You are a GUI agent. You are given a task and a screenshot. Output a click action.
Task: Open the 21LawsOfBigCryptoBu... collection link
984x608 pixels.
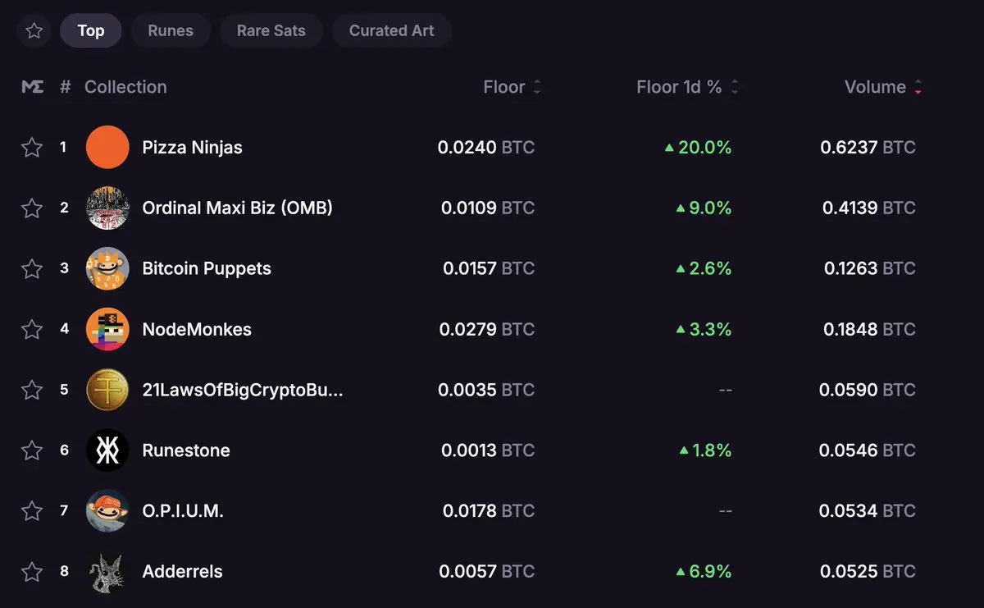point(243,390)
